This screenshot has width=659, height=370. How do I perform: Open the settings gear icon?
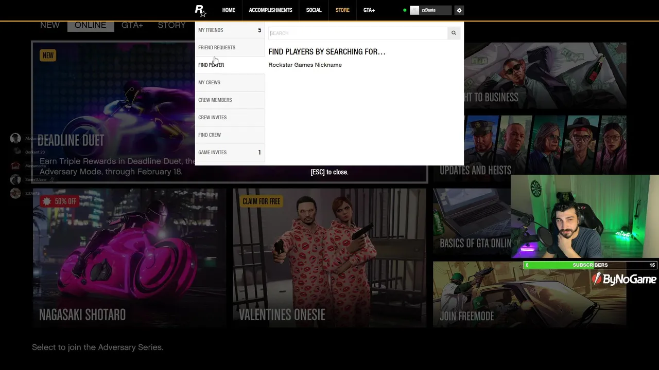coord(459,10)
